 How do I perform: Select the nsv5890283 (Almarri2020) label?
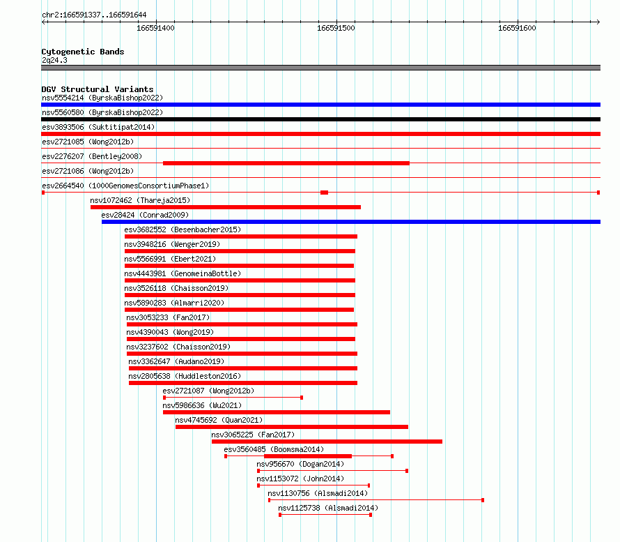click(x=174, y=303)
